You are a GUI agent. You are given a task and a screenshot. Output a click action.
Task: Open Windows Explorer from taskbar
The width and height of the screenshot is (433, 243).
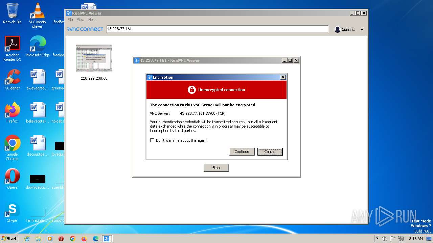[38, 239]
